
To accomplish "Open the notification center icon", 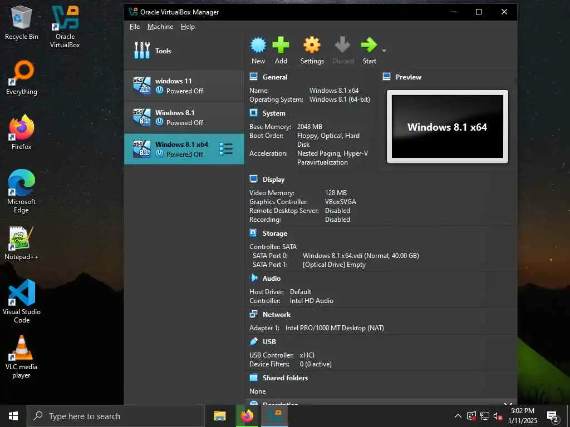I will (553, 417).
